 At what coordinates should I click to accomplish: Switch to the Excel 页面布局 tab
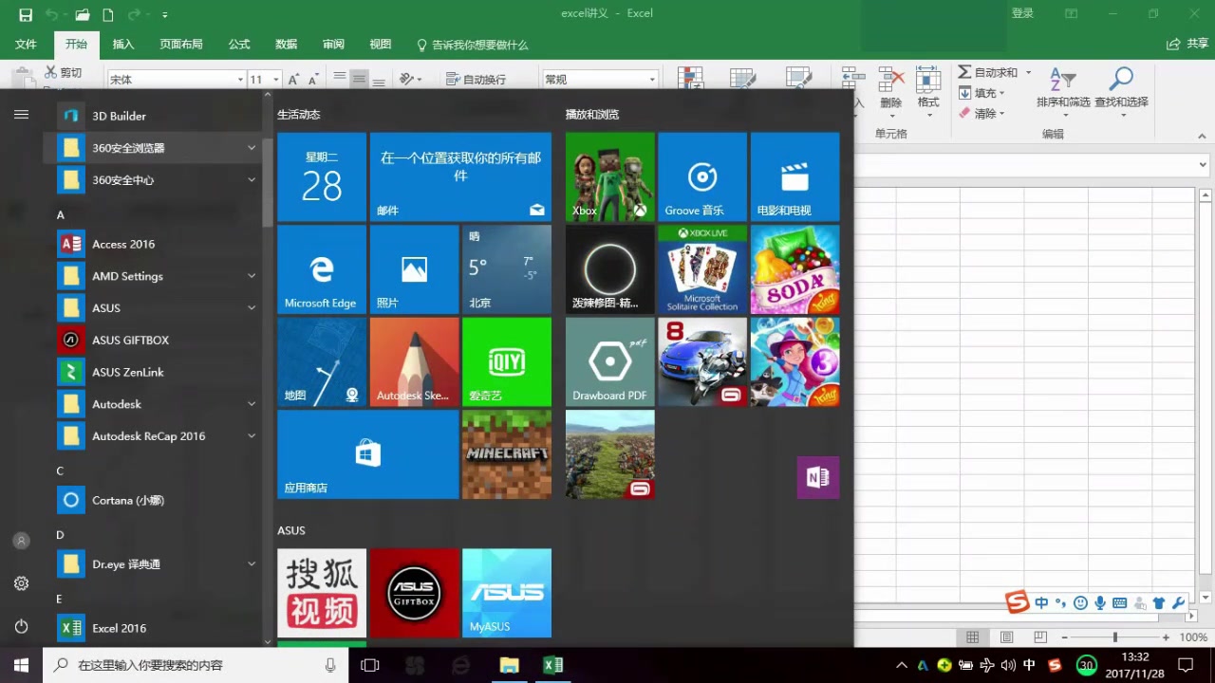(x=181, y=45)
